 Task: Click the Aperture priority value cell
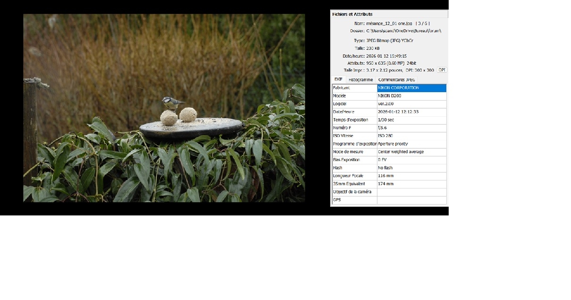[x=393, y=144]
